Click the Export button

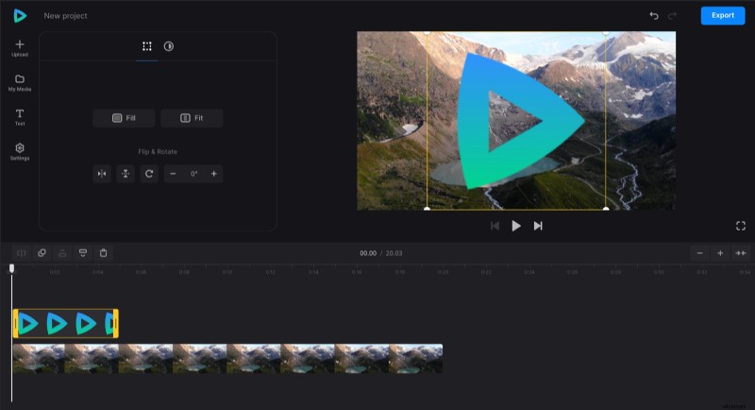pos(723,15)
